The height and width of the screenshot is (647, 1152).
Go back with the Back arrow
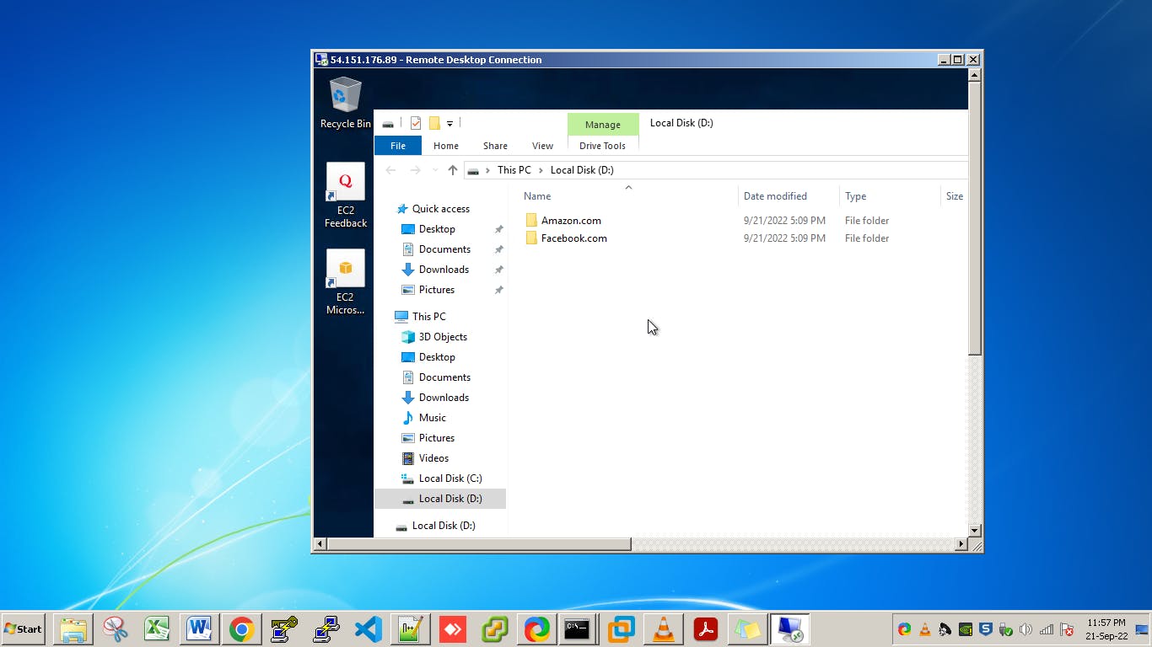point(390,170)
